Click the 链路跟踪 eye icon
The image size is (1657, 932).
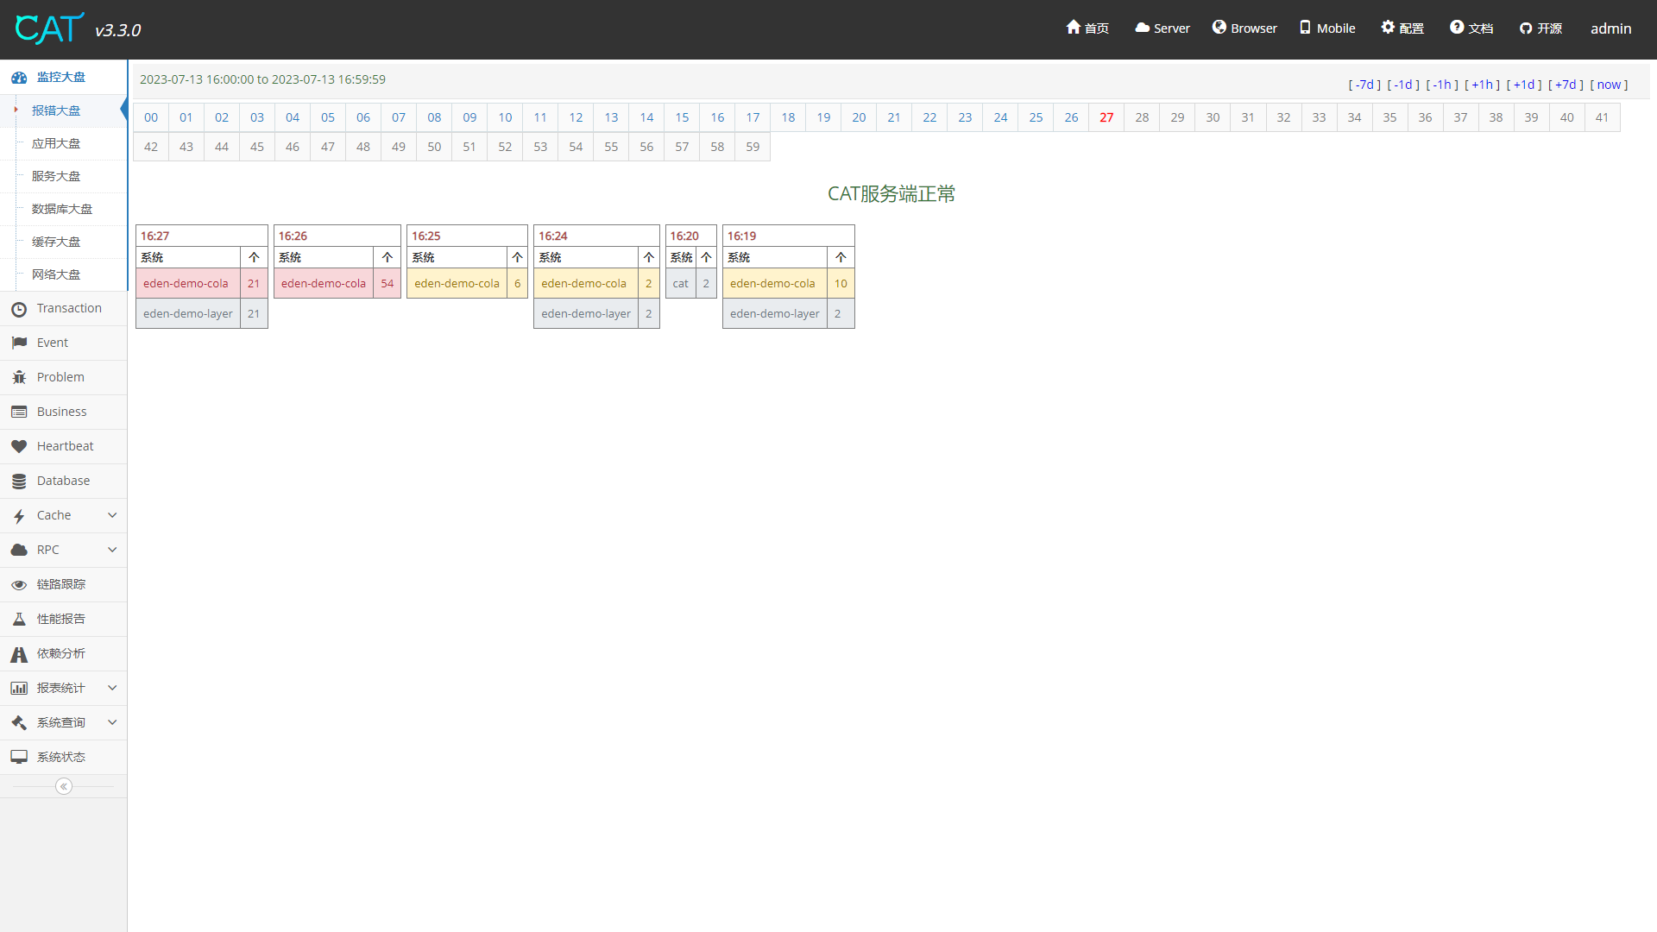tap(19, 585)
